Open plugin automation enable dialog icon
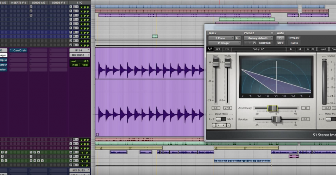336x175 pixels. click(280, 38)
